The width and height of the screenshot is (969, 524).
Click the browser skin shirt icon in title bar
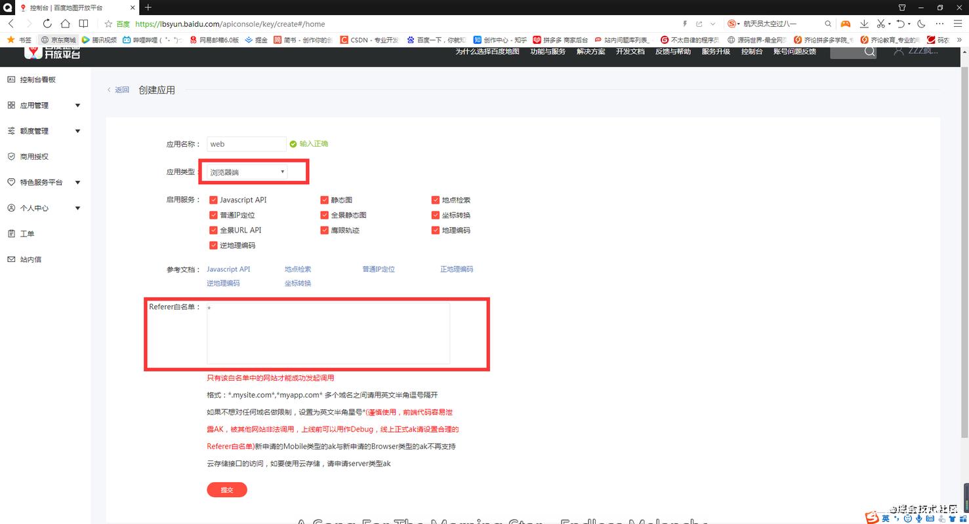coord(902,7)
